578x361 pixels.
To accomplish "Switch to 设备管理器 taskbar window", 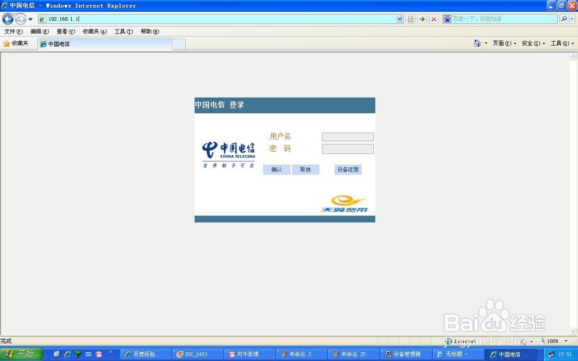I will coord(406,355).
